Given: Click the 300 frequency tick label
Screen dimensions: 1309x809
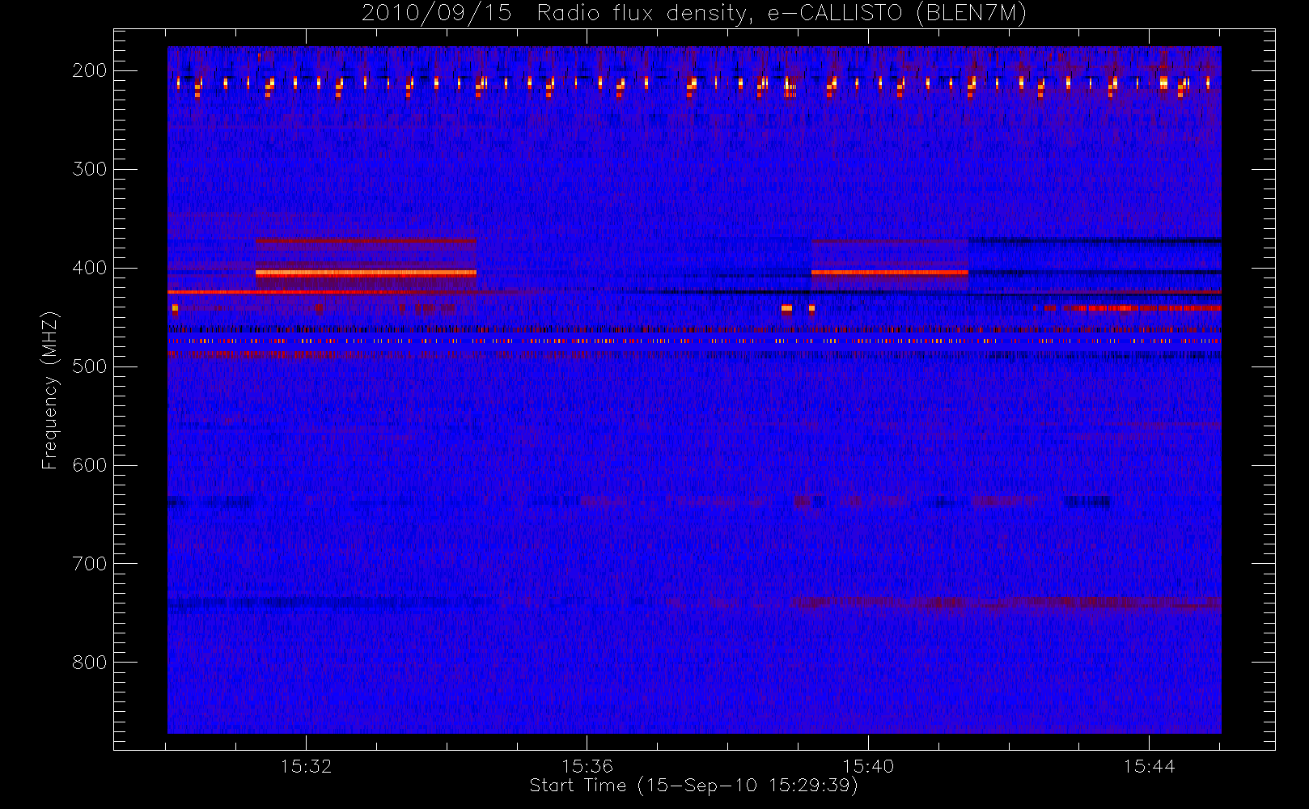Looking at the screenshot, I should (89, 169).
